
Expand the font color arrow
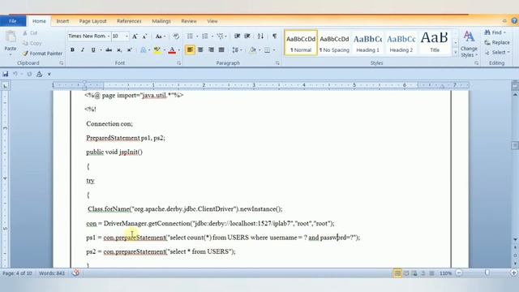point(179,50)
